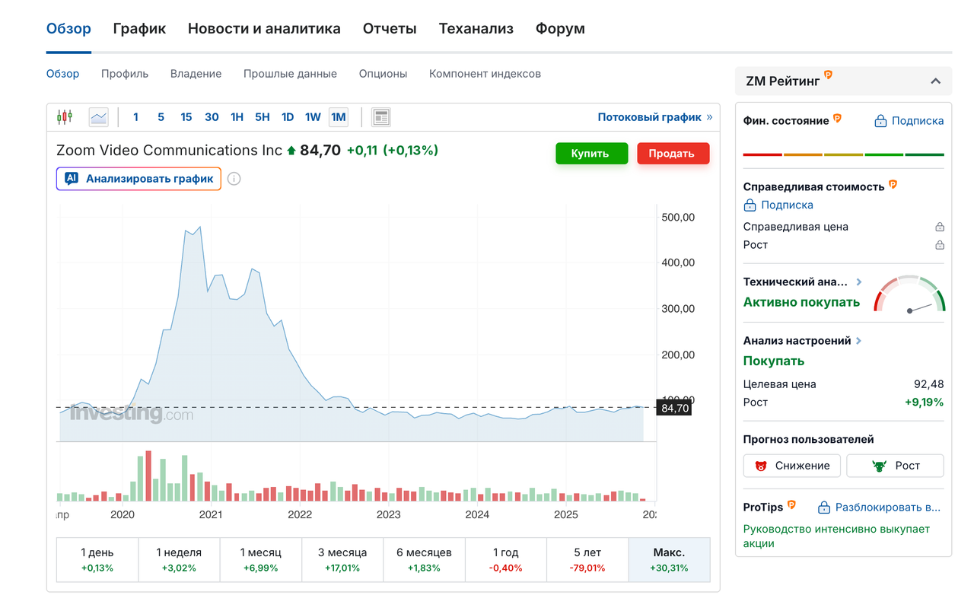The height and width of the screenshot is (611, 974).
Task: Select 6 месяцев period range
Action: pos(424,560)
